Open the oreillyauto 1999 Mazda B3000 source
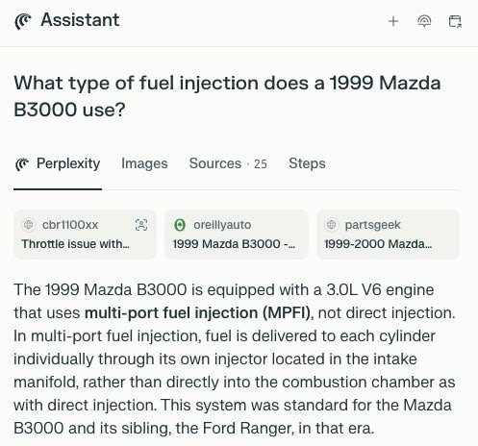Image resolution: width=478 pixels, height=446 pixels. (x=237, y=234)
